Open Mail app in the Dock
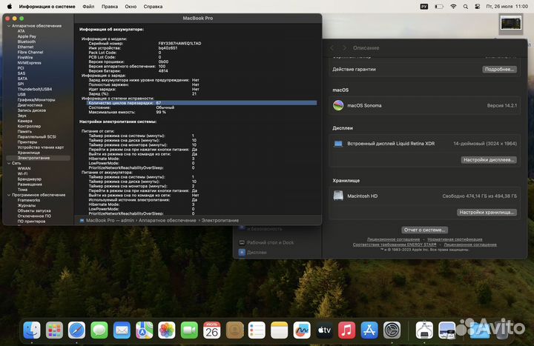The image size is (534, 346). [122, 330]
